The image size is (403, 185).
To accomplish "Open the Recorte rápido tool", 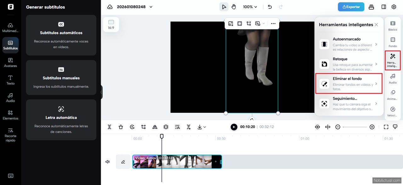I will click(x=10, y=134).
